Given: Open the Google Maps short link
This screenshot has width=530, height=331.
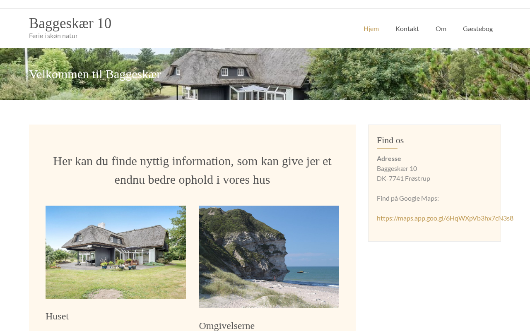Looking at the screenshot, I should 445,218.
